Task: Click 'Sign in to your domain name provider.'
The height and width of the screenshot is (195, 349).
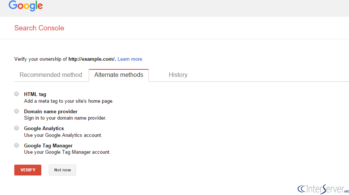Action: 65,118
